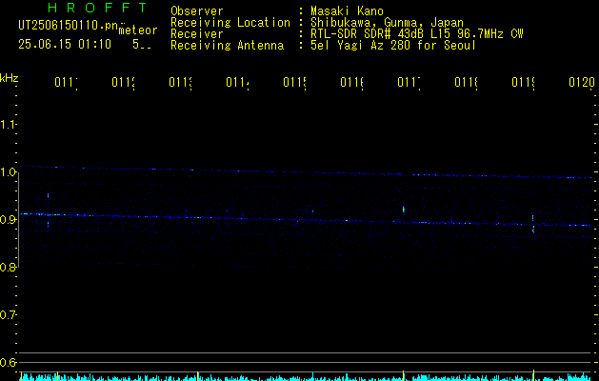This screenshot has height=381, width=599.
Task: Click the kHz axis unit label
Action: click(x=10, y=78)
